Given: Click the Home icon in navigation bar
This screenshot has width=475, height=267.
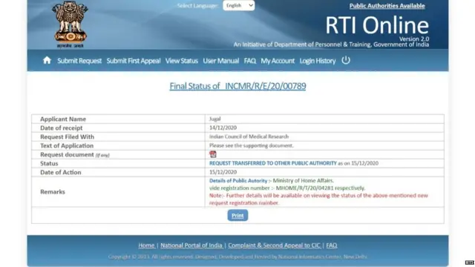Looking at the screenshot, I should pyautogui.click(x=47, y=60).
